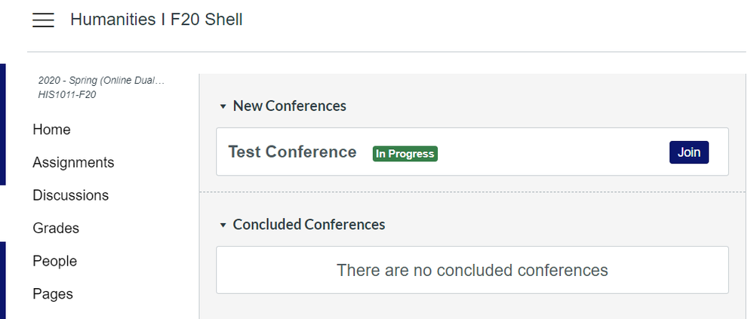The image size is (754, 319).
Task: Click the 2020 - Spring term label
Action: point(101,81)
